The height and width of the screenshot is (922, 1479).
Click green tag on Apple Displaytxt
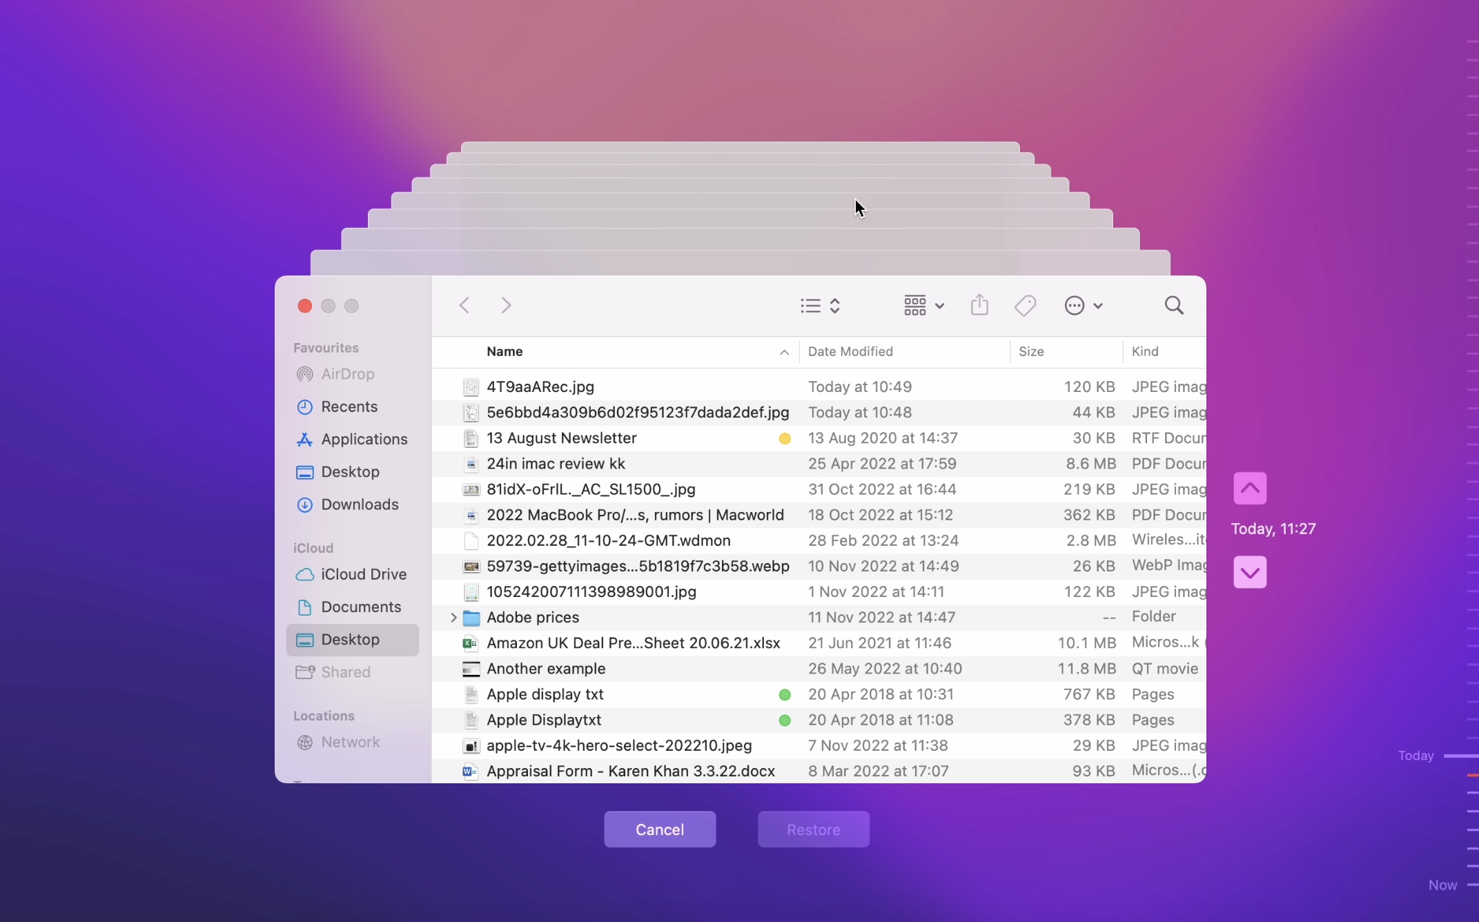784,720
